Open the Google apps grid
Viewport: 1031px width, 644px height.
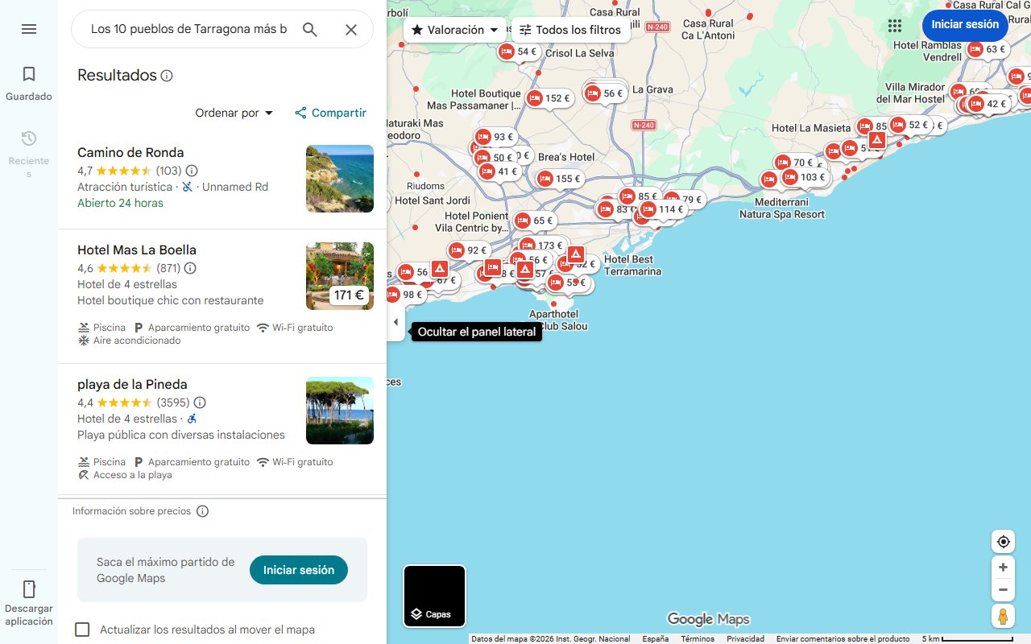[x=895, y=25]
